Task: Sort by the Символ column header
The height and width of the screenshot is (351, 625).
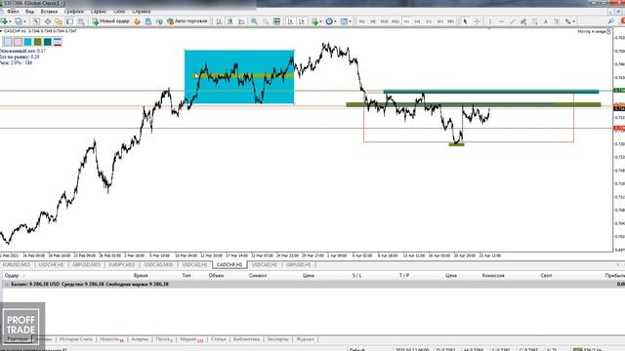Action: point(258,275)
